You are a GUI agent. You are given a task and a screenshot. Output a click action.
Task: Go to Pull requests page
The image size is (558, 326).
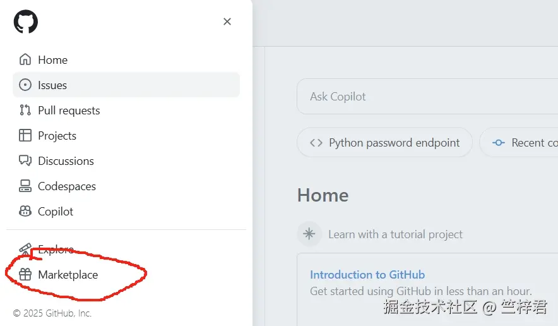pyautogui.click(x=69, y=111)
